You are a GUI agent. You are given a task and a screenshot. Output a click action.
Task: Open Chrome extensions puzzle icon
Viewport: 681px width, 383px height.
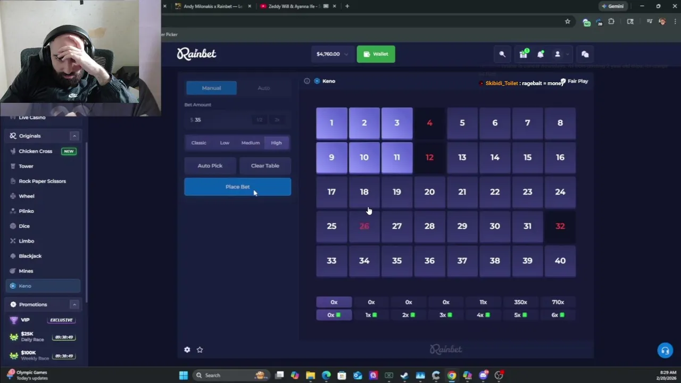611,21
